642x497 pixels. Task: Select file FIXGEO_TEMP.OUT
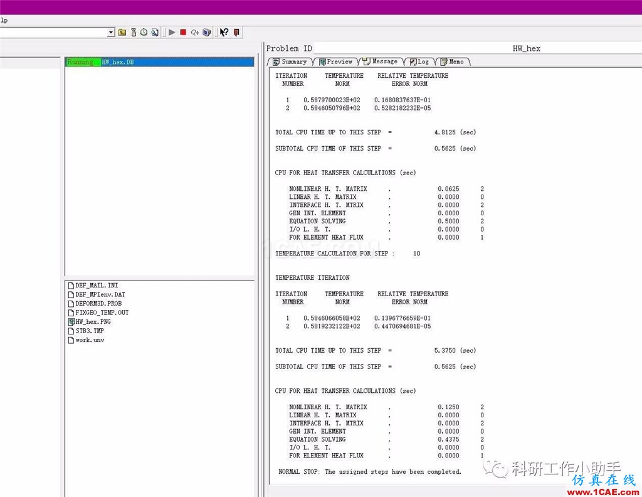(102, 313)
